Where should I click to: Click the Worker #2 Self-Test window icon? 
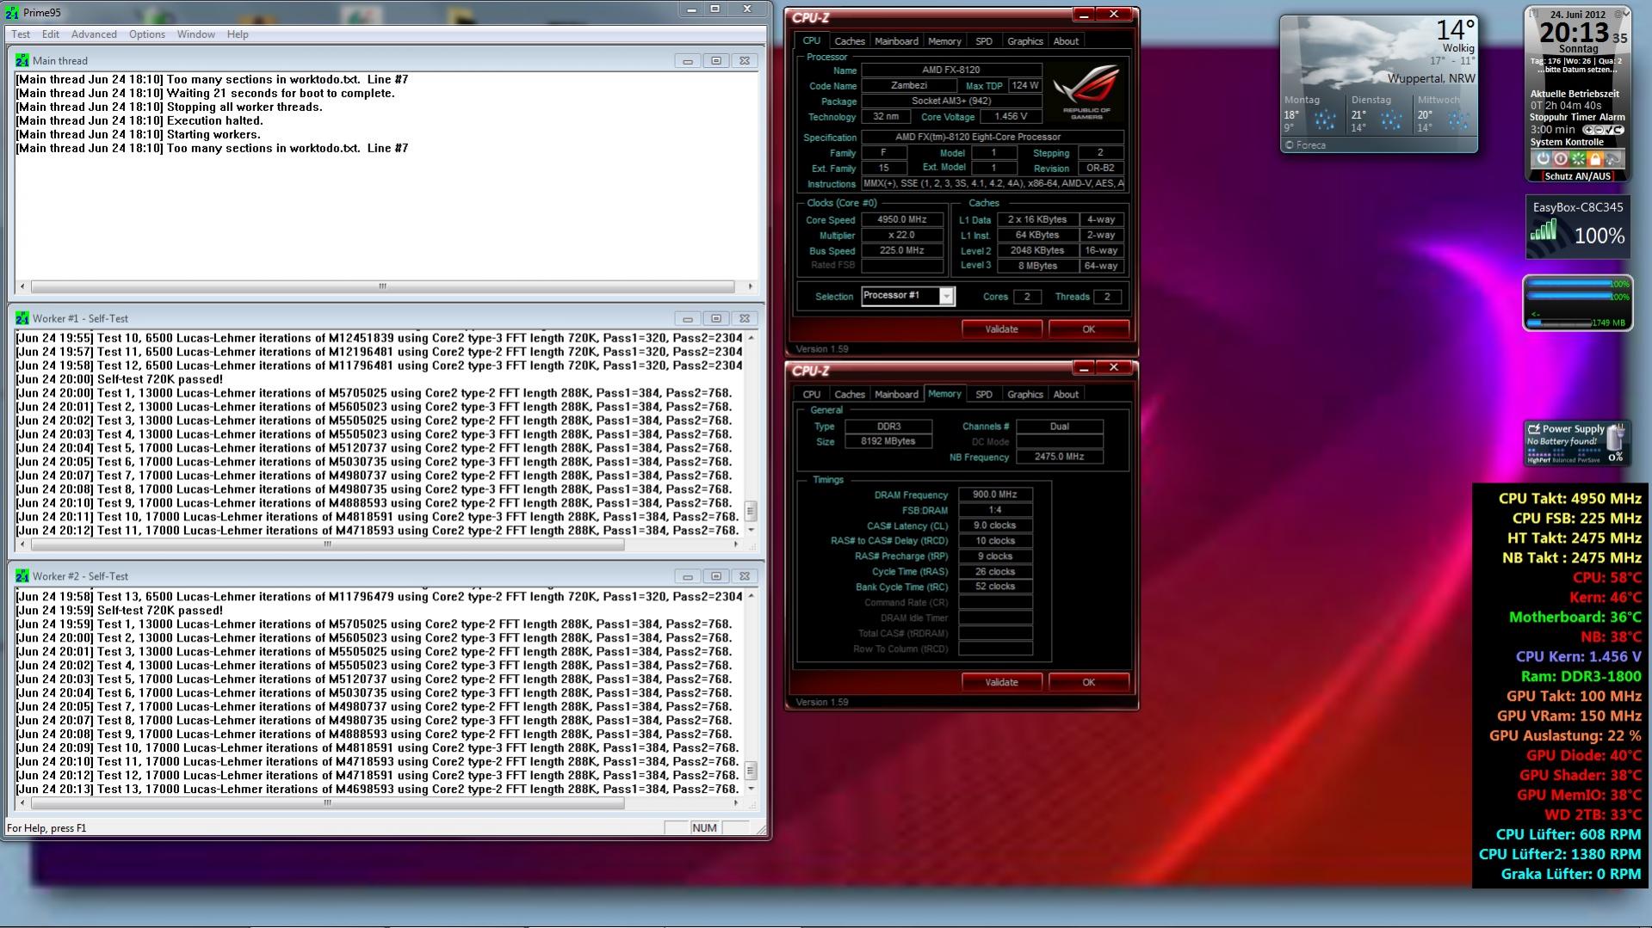[x=22, y=576]
